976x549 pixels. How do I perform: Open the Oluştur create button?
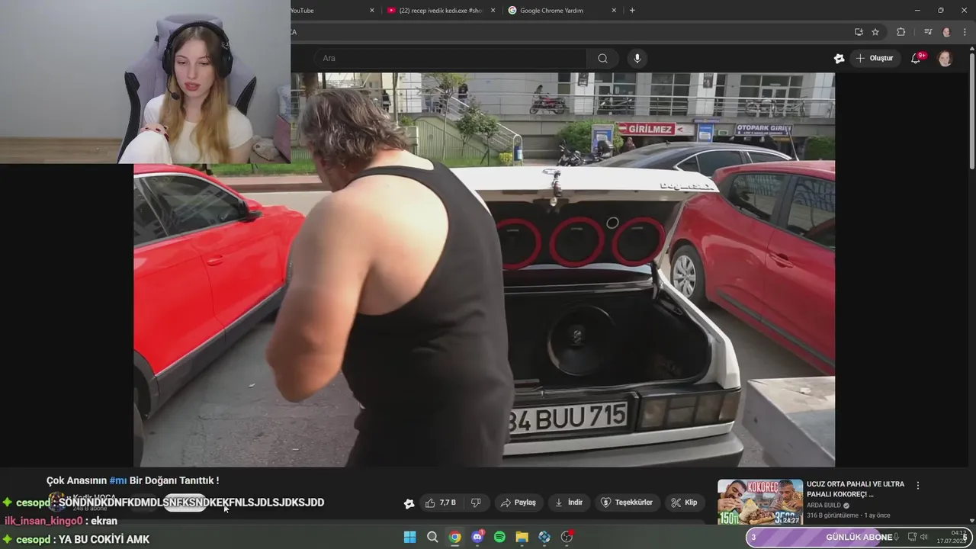click(x=875, y=59)
